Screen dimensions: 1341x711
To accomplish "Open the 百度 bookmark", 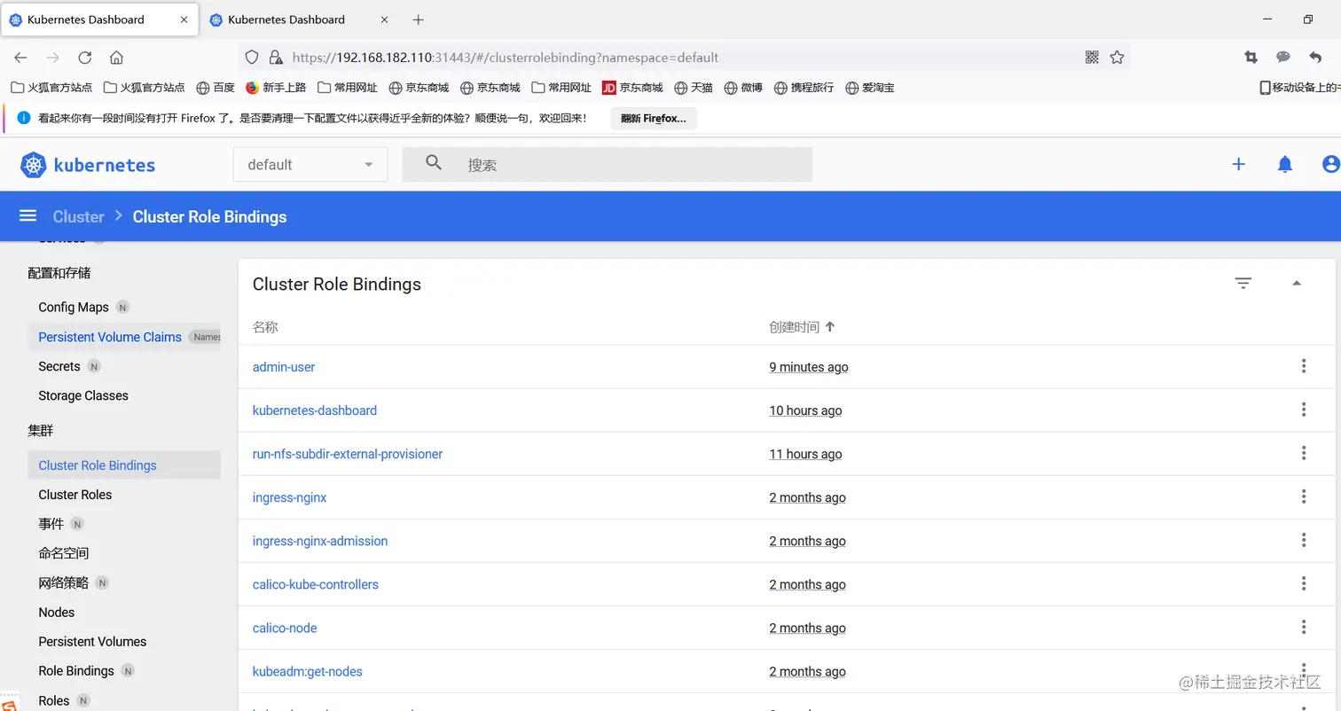I will (216, 88).
